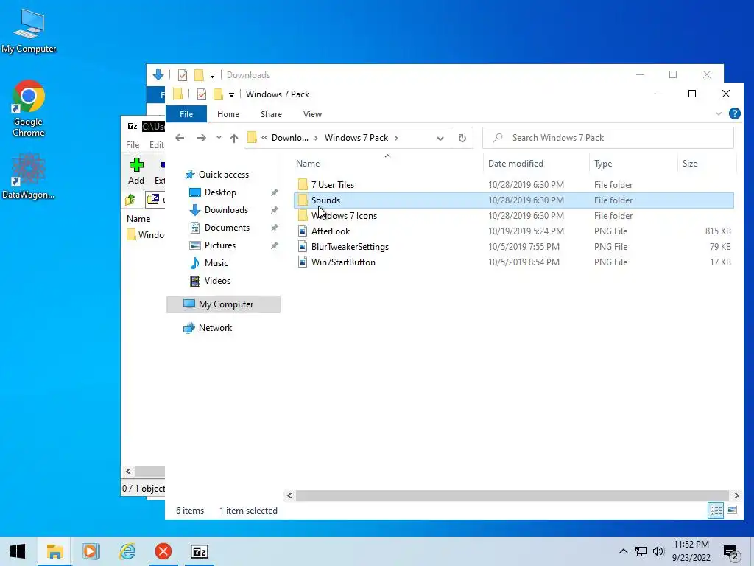Customize quick access toolbar dropdown
Screen dimensions: 754x566
click(231, 95)
